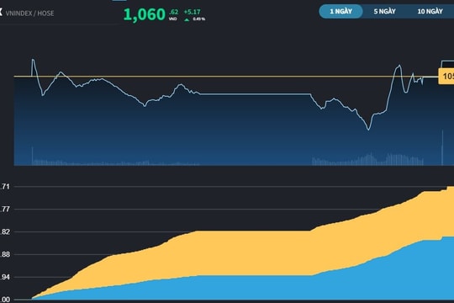Switch to the 5 NGÀY time range
This screenshot has height=303, width=454.
pyautogui.click(x=384, y=11)
